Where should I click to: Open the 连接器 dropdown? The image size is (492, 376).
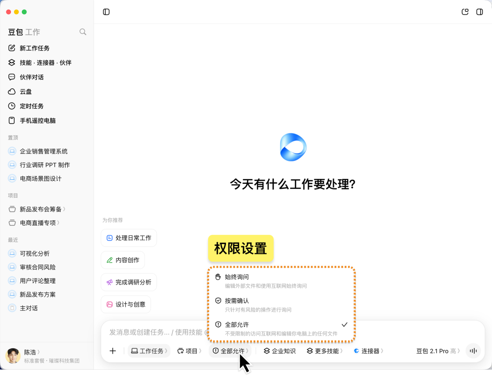(x=369, y=351)
